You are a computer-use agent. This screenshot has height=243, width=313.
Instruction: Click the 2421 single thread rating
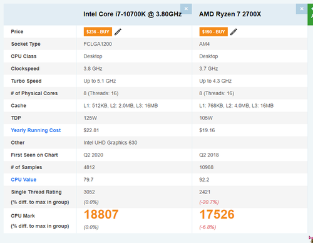tap(205, 192)
